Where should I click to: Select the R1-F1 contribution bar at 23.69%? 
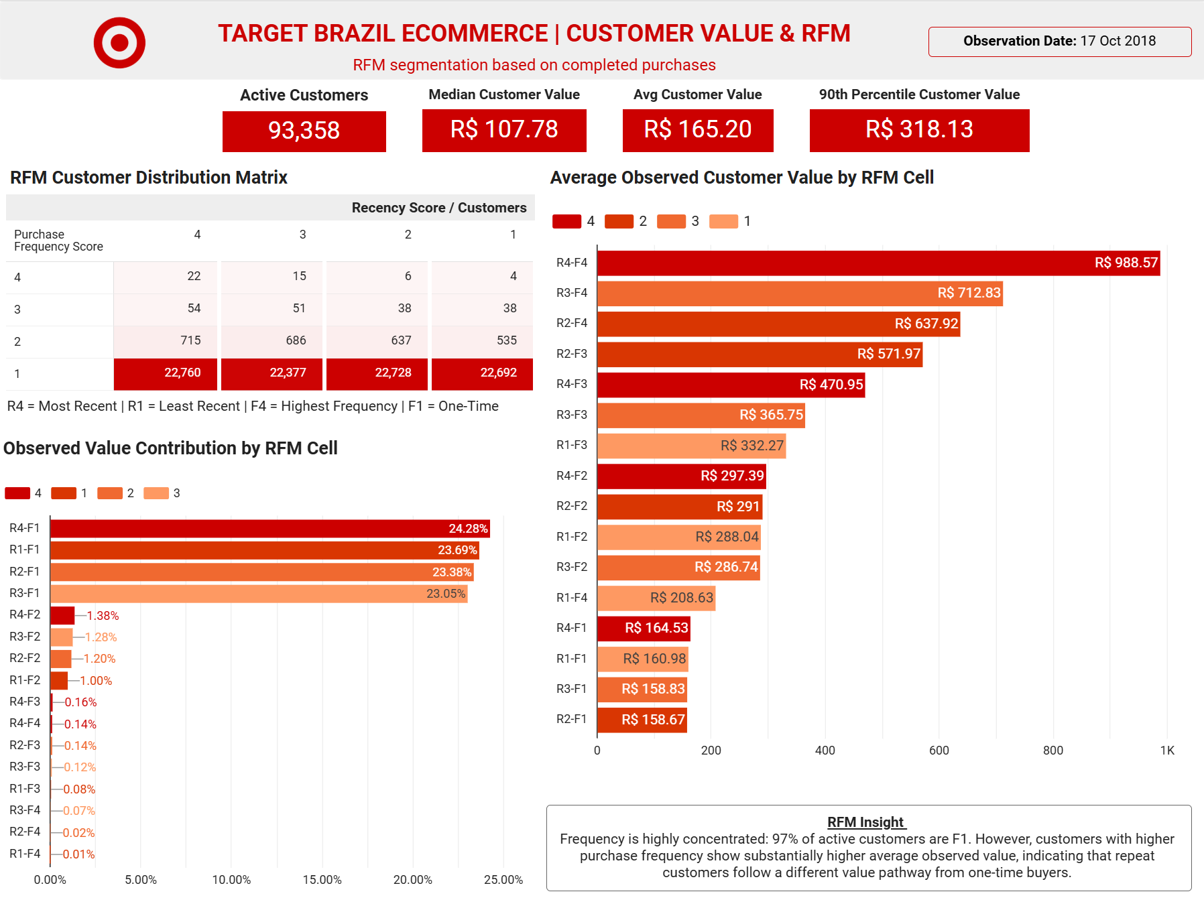pyautogui.click(x=265, y=550)
